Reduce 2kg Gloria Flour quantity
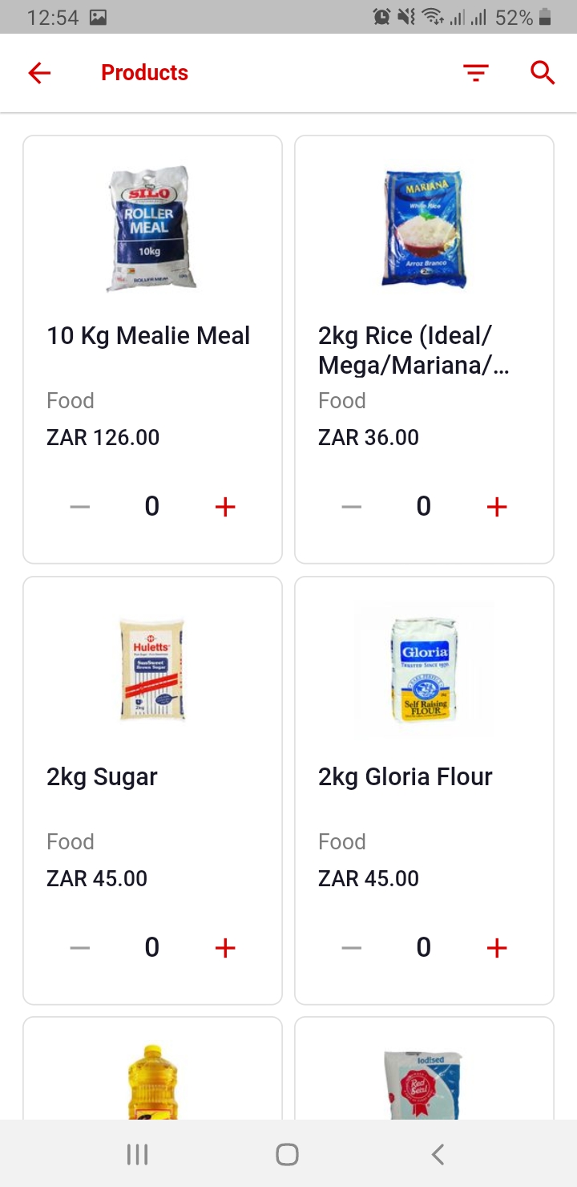This screenshot has width=577, height=1187. (x=352, y=948)
